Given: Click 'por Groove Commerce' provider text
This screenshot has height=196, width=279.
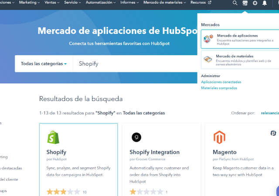Looking at the screenshot, I should click(x=147, y=159).
